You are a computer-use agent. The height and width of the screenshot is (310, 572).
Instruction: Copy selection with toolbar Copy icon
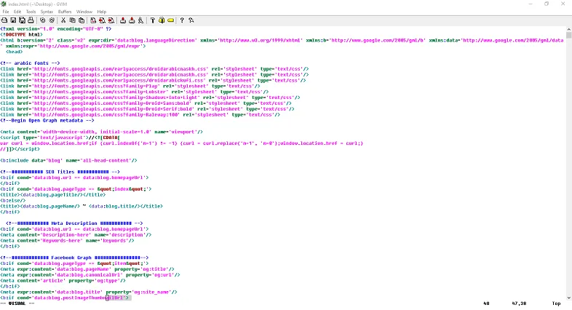[72, 20]
